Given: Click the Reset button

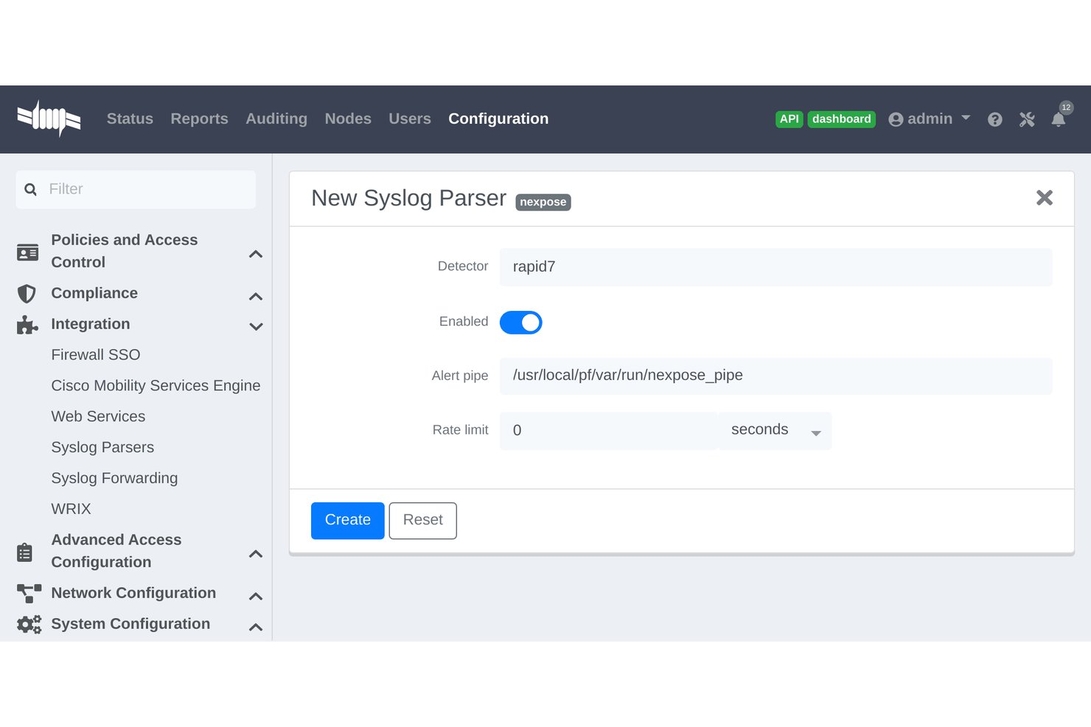Looking at the screenshot, I should click(423, 520).
